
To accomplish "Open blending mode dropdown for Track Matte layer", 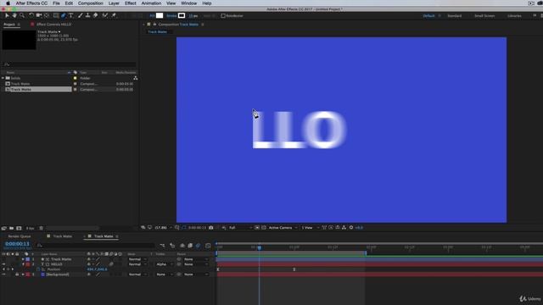I will pos(137,259).
